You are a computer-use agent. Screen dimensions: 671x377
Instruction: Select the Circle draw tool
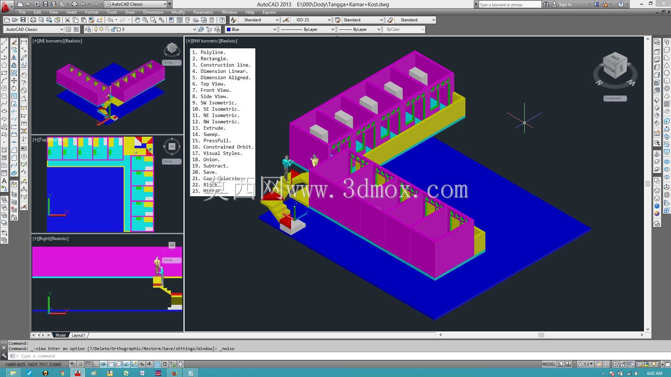pos(4,88)
